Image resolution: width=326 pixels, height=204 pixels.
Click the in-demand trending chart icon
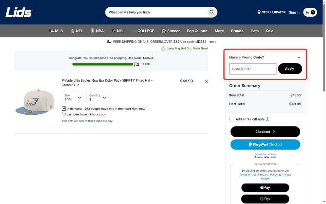coord(64,108)
